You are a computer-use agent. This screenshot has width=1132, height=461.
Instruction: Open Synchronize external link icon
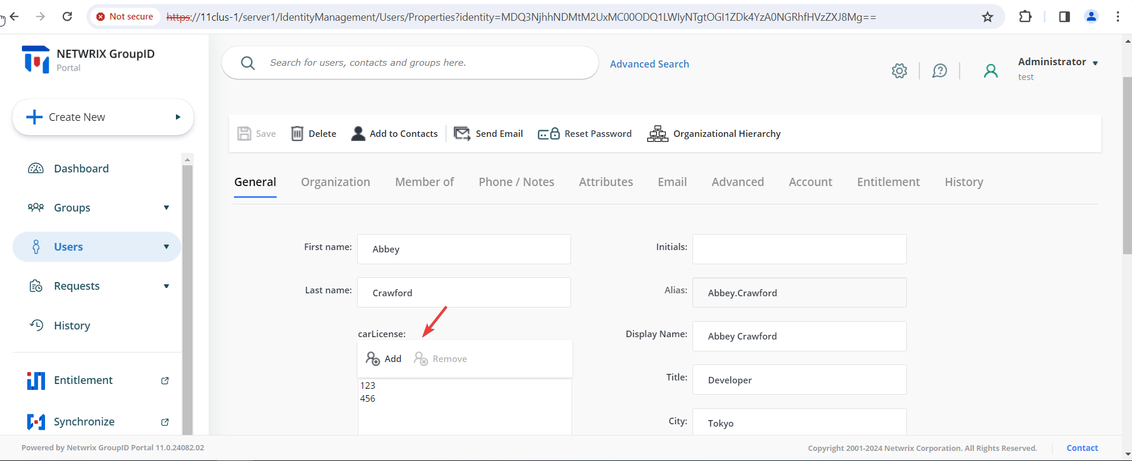(x=165, y=422)
